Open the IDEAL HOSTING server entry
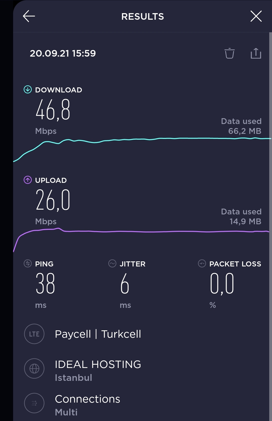The width and height of the screenshot is (272, 421). [98, 370]
